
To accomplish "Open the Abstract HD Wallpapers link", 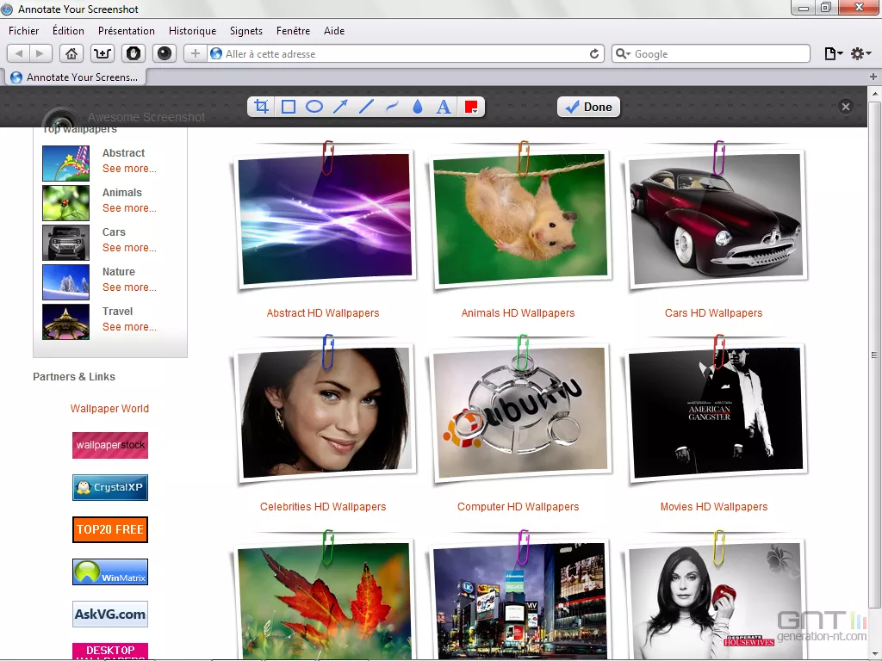I will point(323,313).
